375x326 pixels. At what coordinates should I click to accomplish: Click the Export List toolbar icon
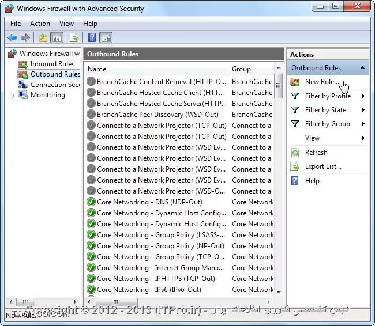point(74,37)
